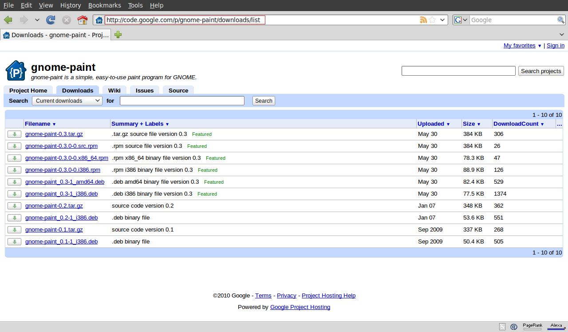Click download arrow for gnome-paint_0.2-1_i386.deb
568x332 pixels.
pos(14,218)
